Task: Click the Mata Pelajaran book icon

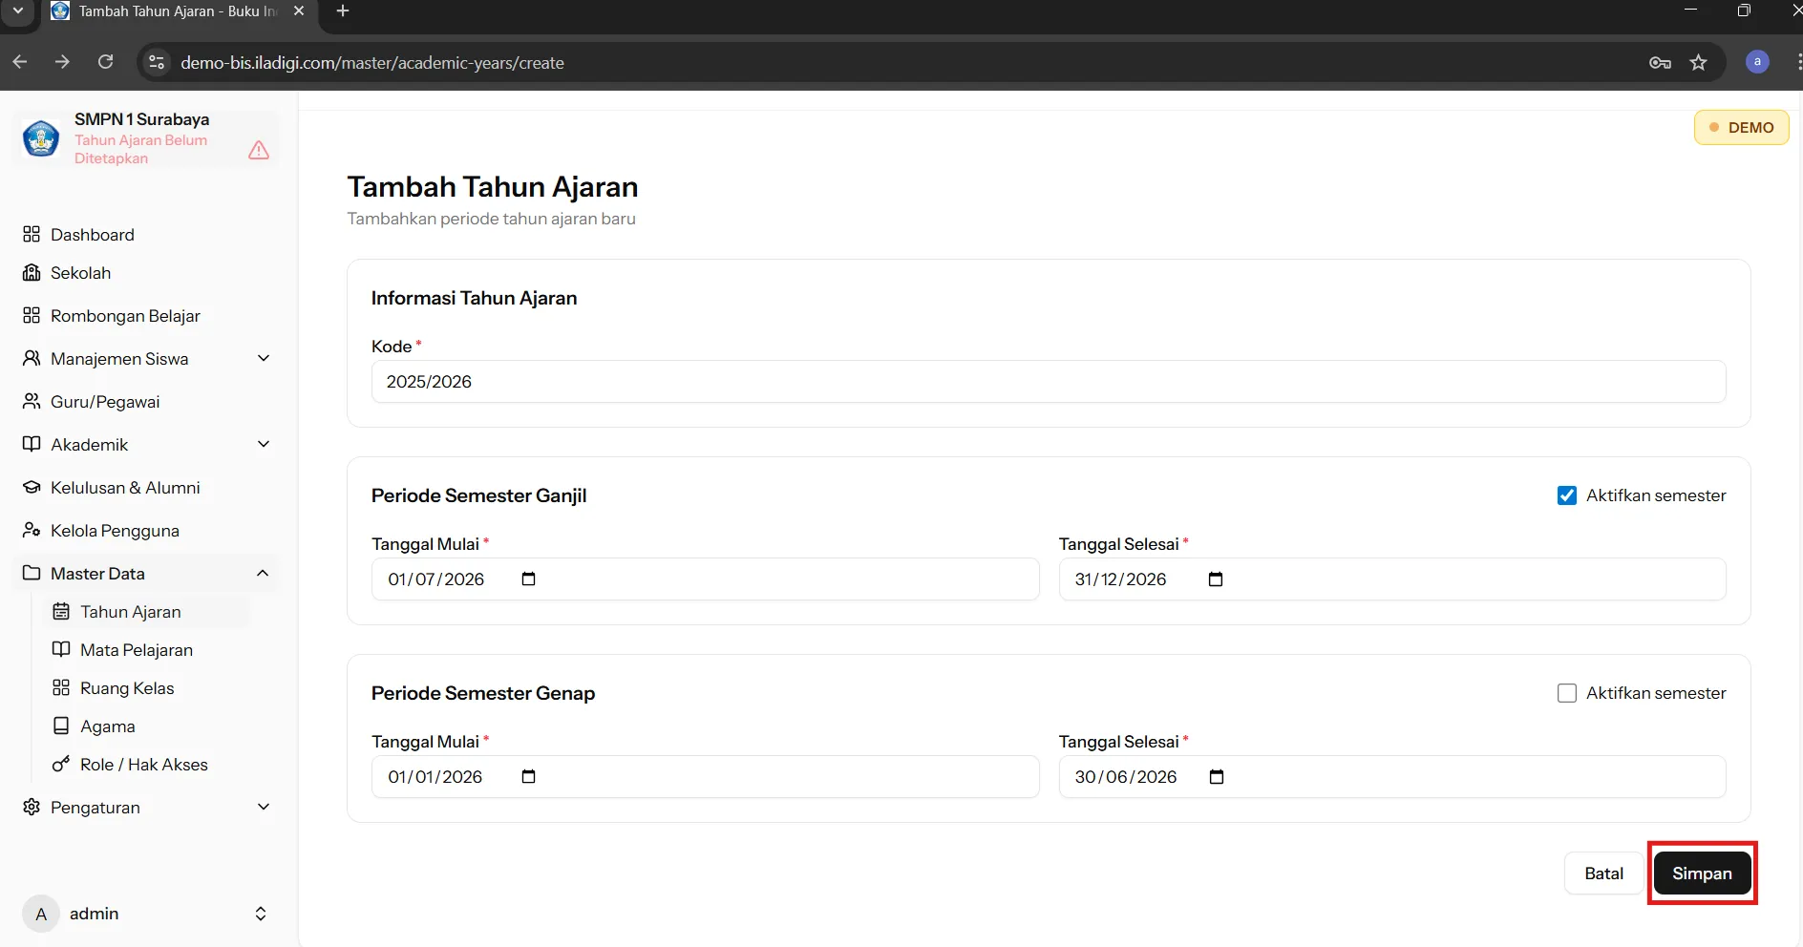Action: click(61, 649)
